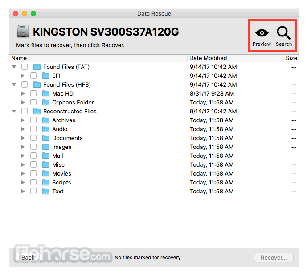Check the Misc checkbox
Screen dimensions: 307x276
[33, 164]
